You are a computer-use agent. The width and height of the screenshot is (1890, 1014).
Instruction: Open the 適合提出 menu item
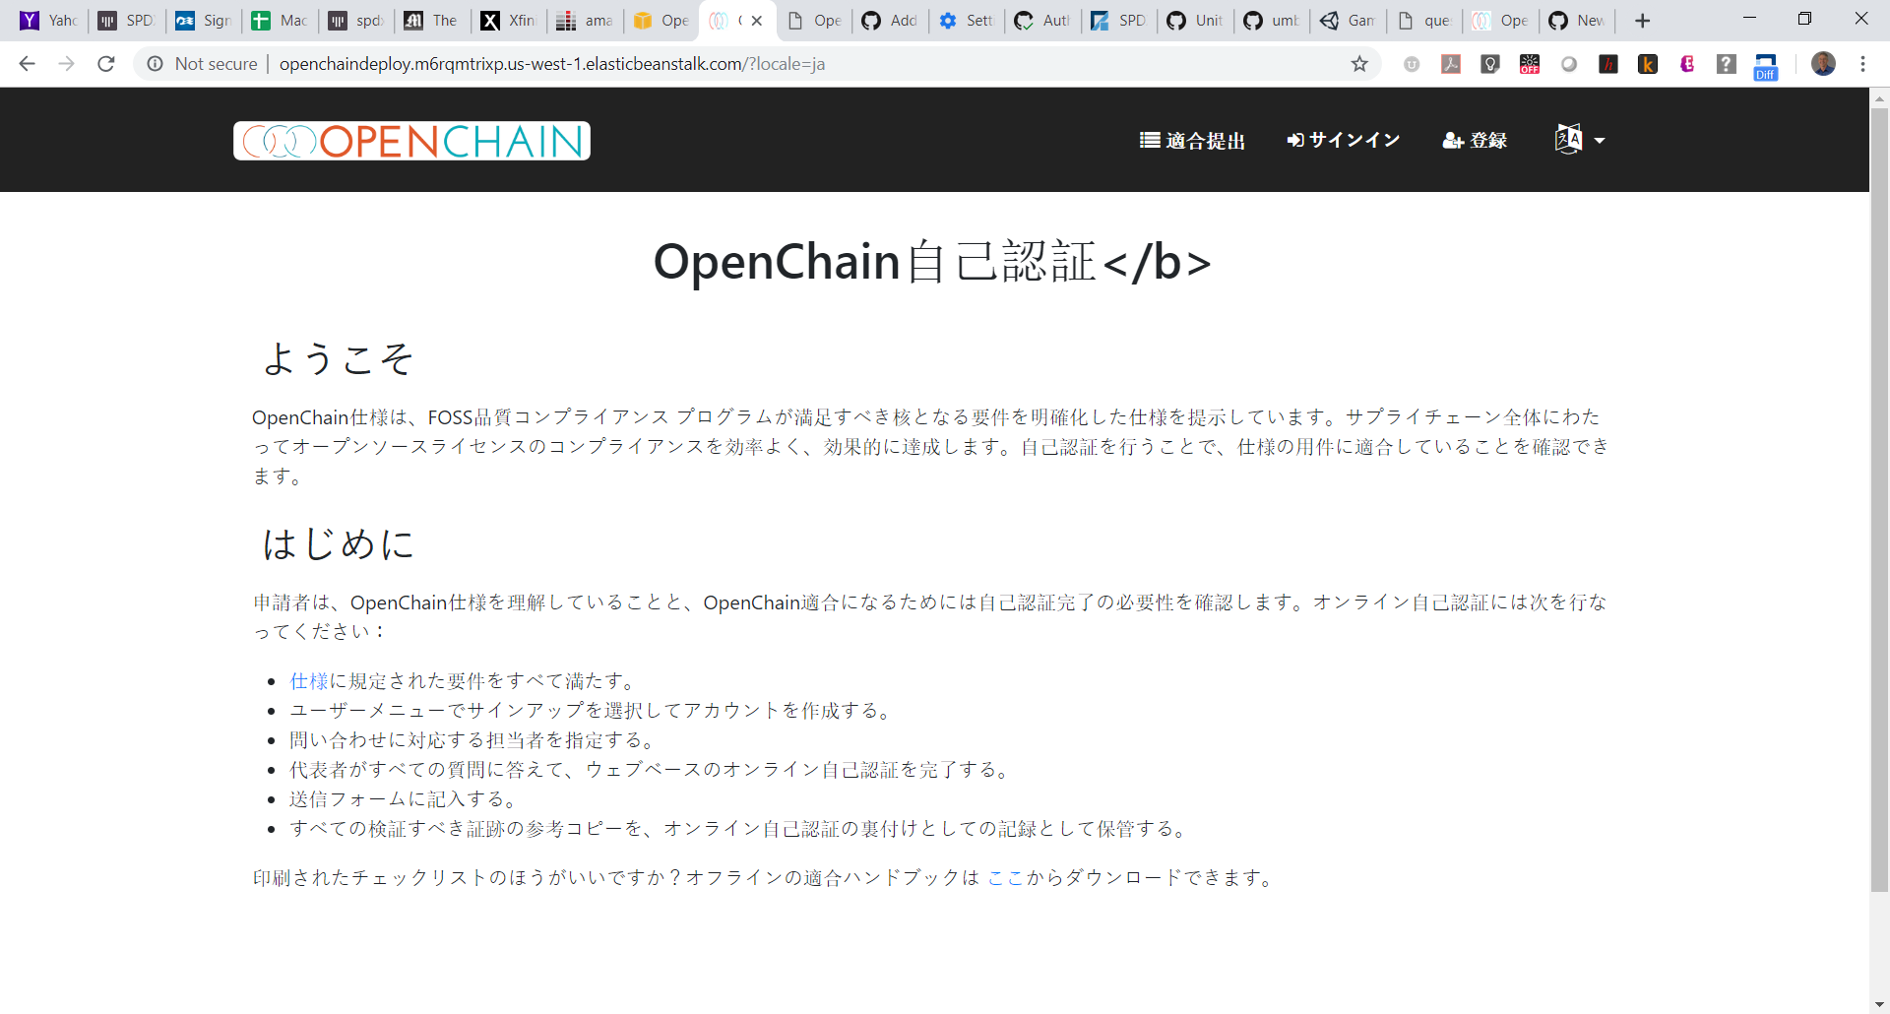click(x=1191, y=140)
